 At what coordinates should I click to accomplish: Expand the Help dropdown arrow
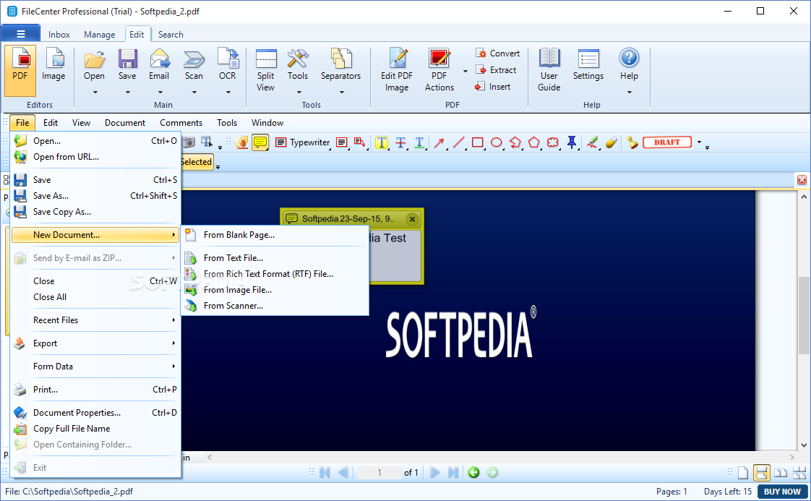coord(629,92)
